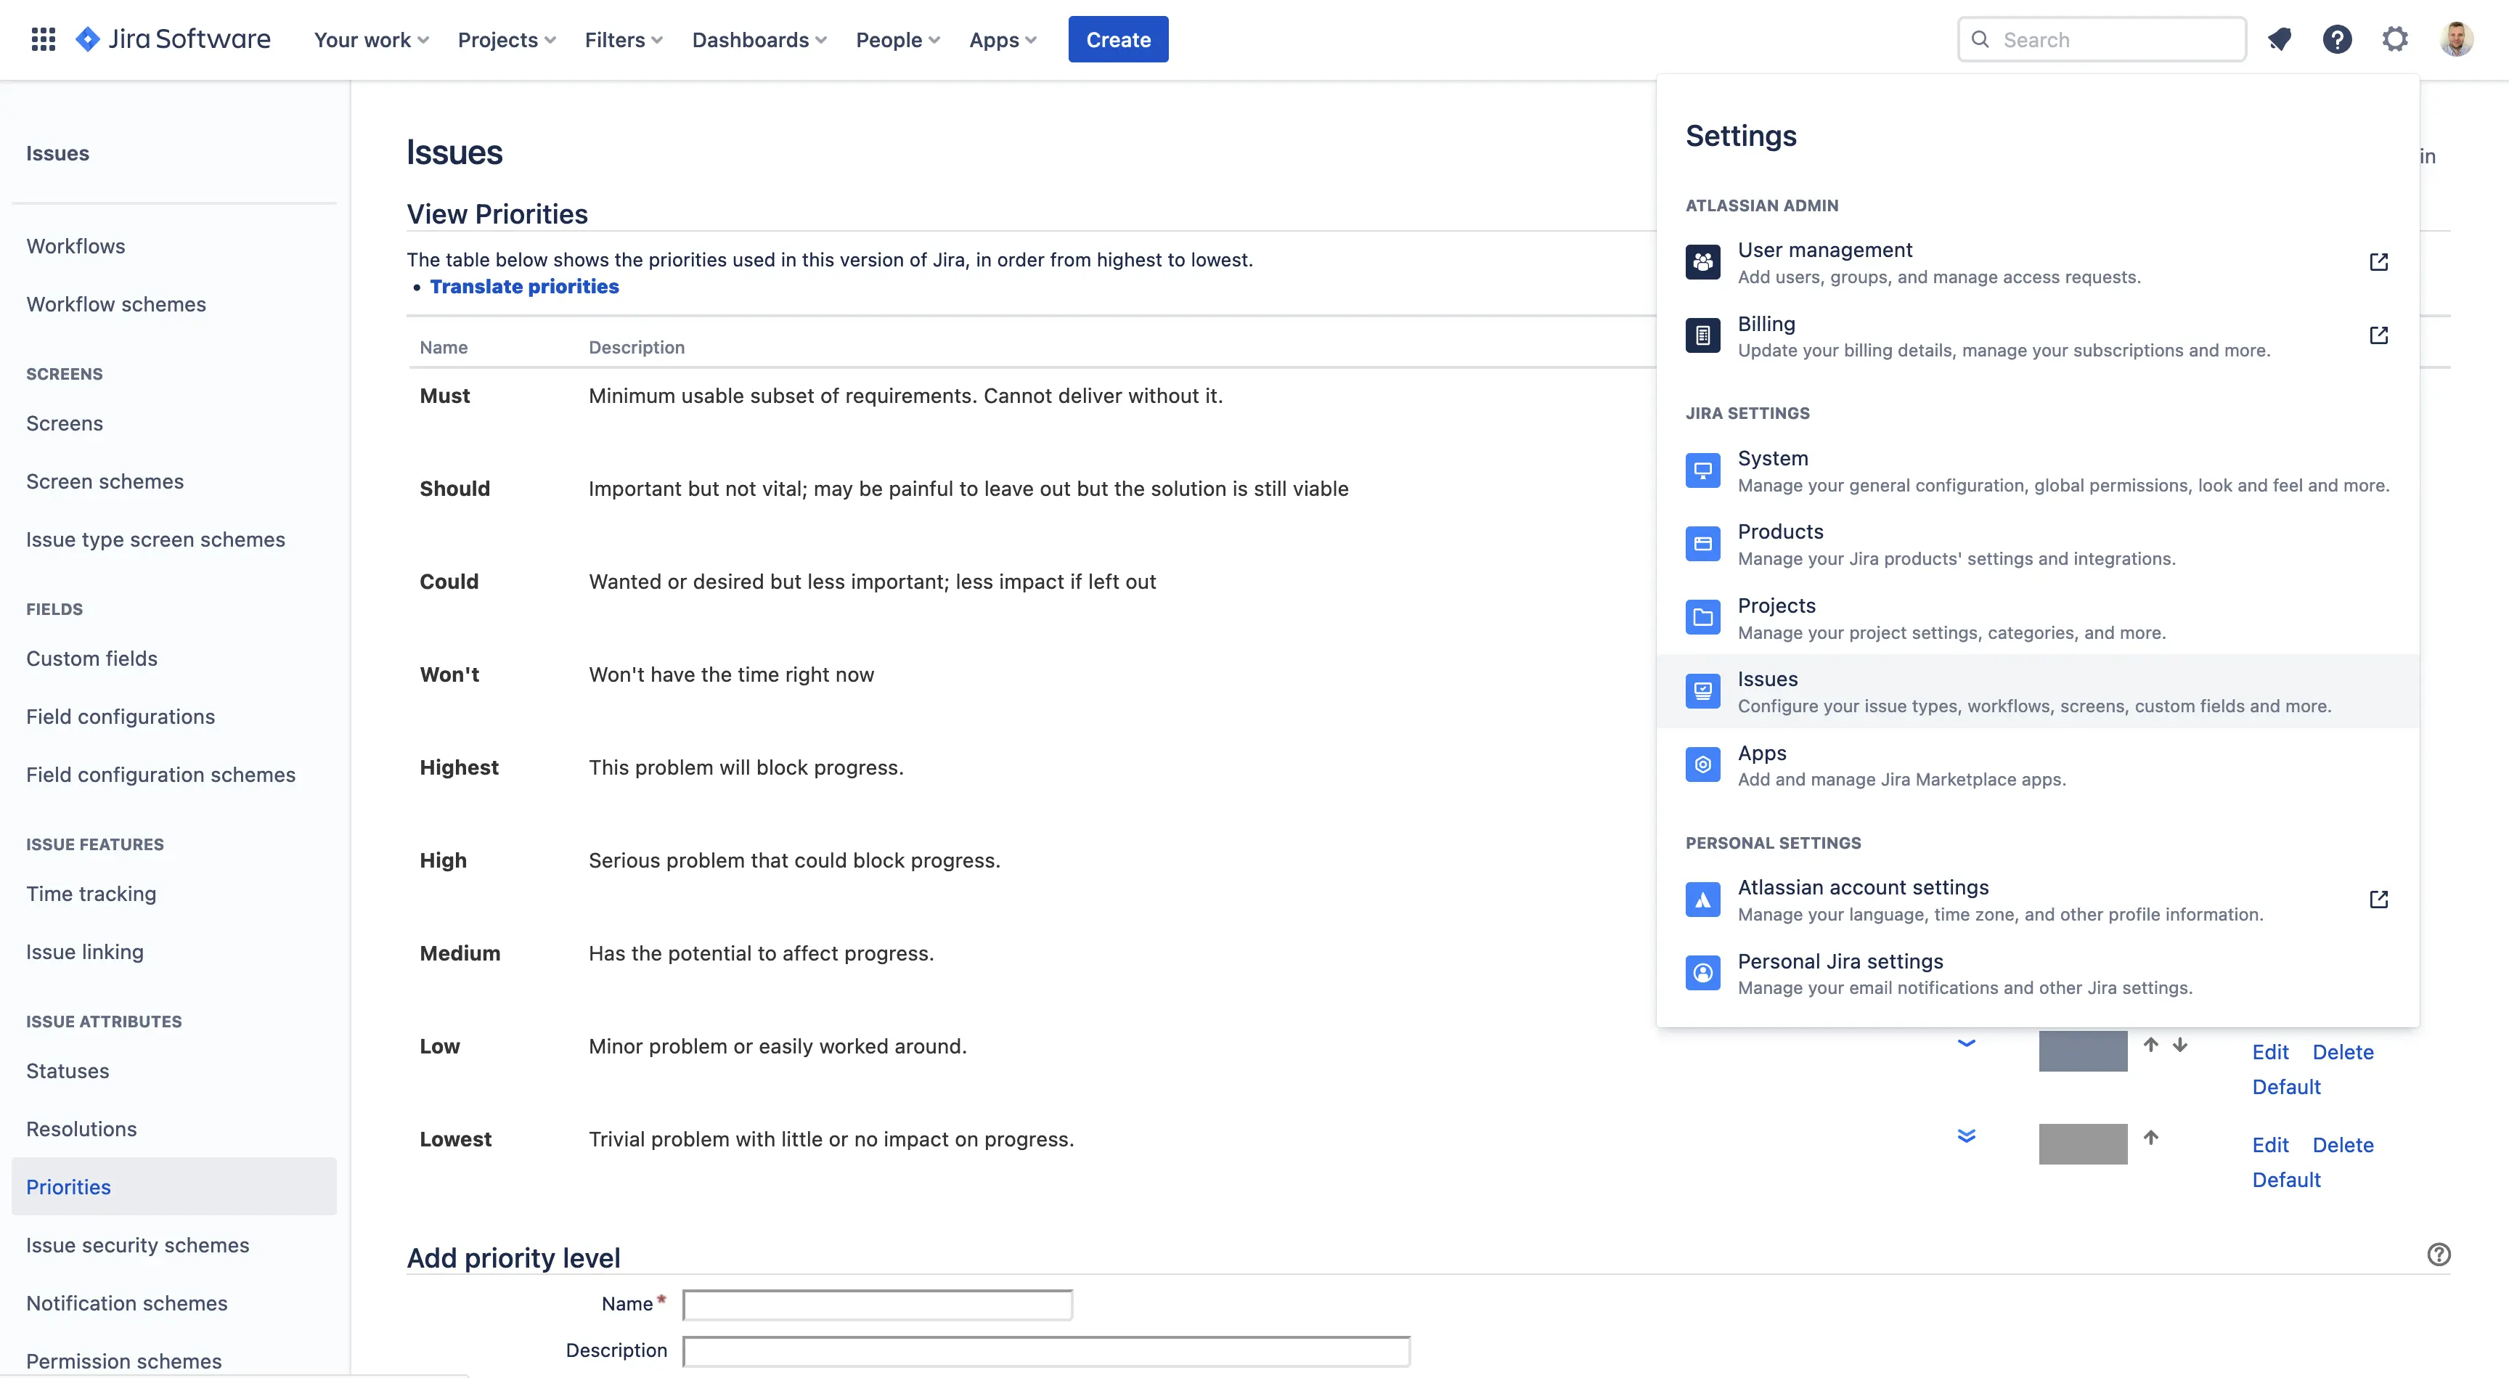The image size is (2509, 1378).
Task: Open the app switcher grid icon
Action: click(x=43, y=39)
